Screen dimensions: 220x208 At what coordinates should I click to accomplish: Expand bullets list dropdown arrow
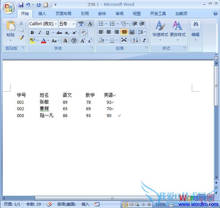tap(106, 24)
